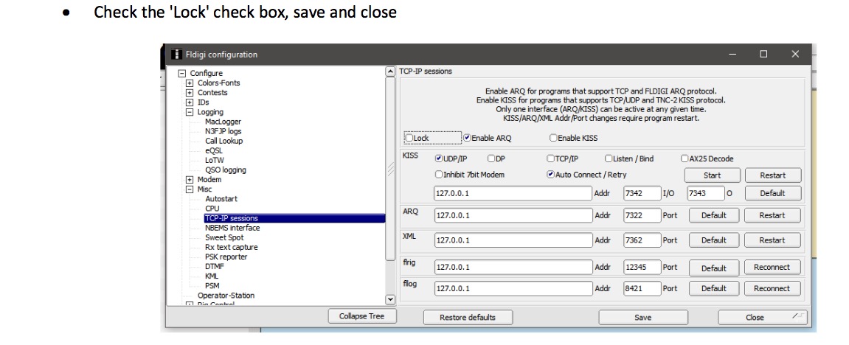
Task: Select N3FJP logs in the tree
Action: (223, 131)
